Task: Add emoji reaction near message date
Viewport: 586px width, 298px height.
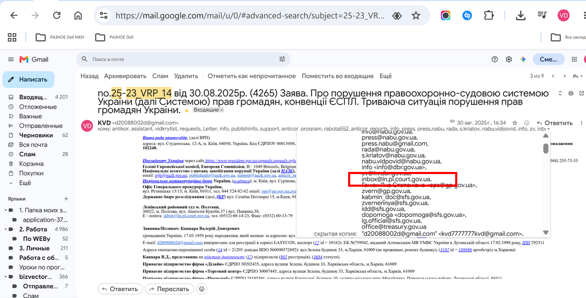Action: coord(527,123)
